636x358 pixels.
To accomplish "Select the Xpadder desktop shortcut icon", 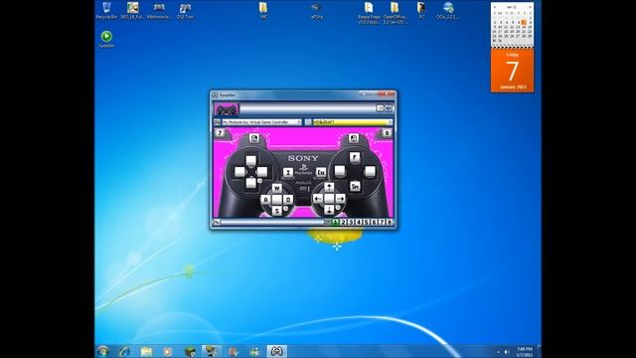I will [x=106, y=39].
